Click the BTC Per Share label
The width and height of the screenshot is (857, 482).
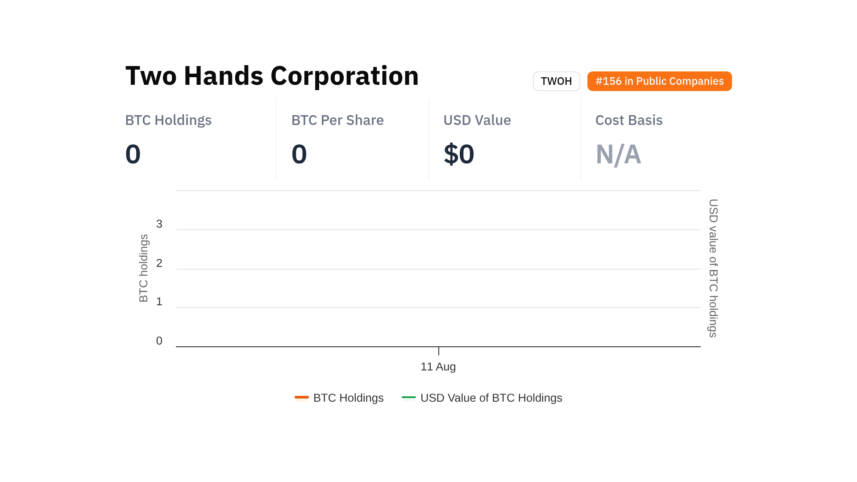pyautogui.click(x=337, y=120)
